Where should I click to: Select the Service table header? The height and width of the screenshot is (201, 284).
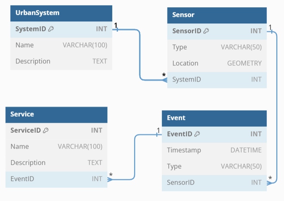click(x=56, y=114)
